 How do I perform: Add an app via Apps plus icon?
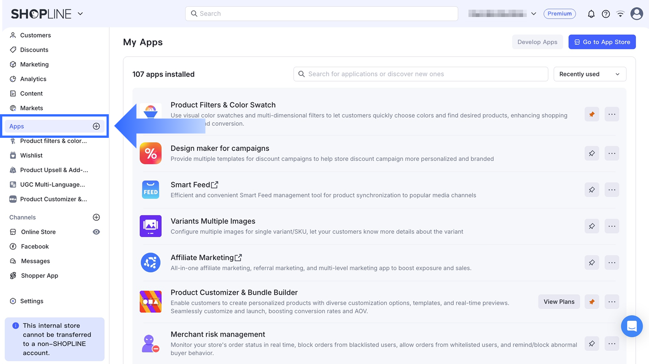96,126
